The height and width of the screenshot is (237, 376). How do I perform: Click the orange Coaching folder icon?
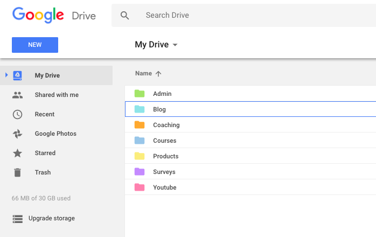[140, 125]
